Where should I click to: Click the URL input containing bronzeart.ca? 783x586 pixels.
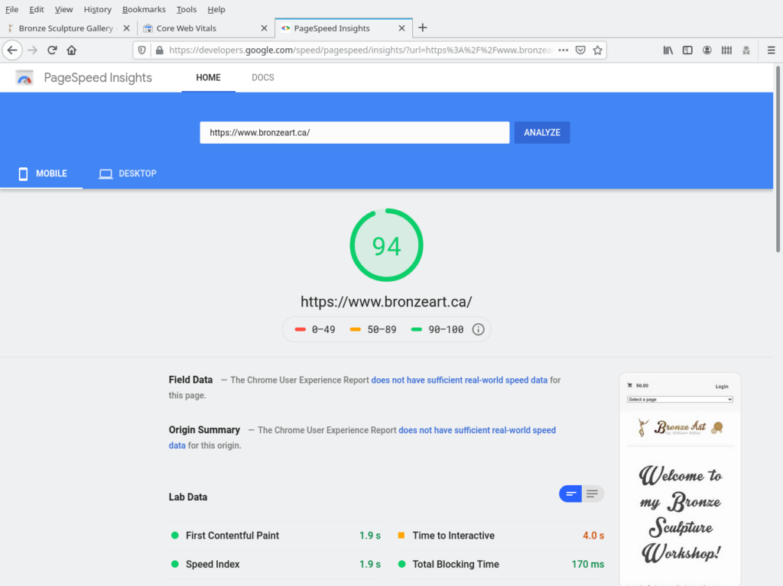355,133
